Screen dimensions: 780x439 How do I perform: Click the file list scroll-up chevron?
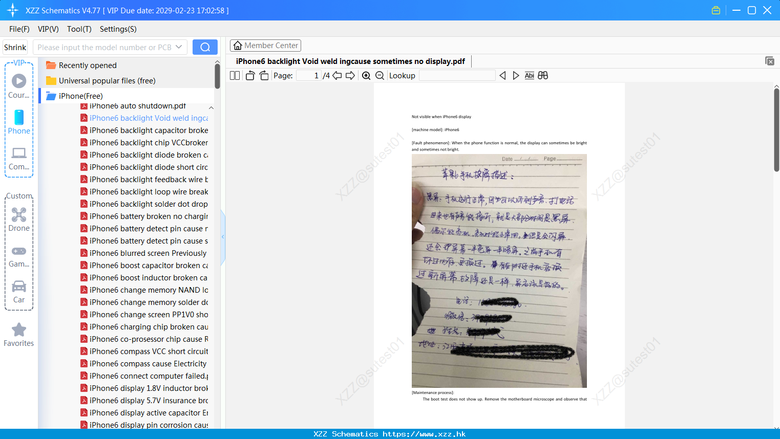point(211,107)
